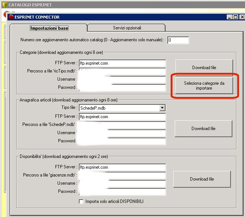Enable Importa solo articoli DISPONIBILI checkbox
245x217 pixels.
81,201
